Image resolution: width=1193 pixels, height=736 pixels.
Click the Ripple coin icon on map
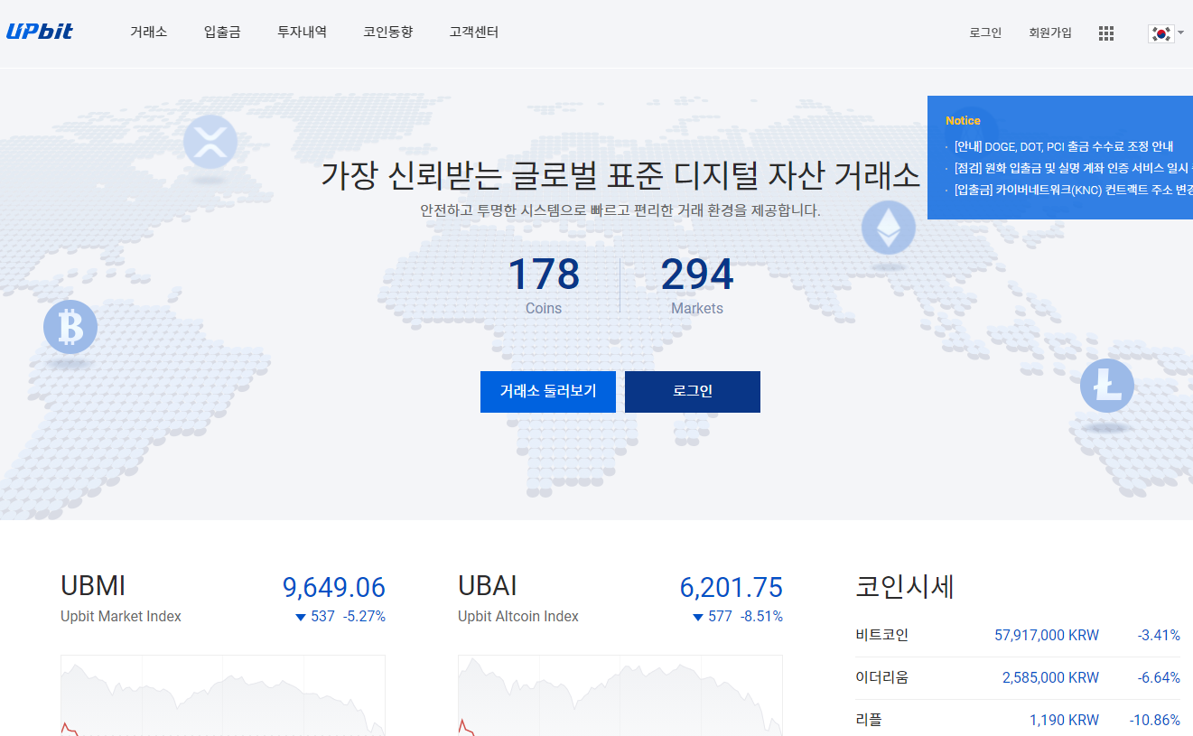click(210, 142)
